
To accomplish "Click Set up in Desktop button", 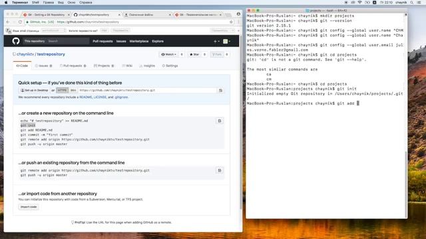I will tap(35, 90).
